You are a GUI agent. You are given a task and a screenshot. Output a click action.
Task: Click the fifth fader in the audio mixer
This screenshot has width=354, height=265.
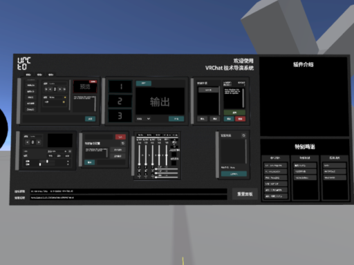pyautogui.click(x=167, y=155)
